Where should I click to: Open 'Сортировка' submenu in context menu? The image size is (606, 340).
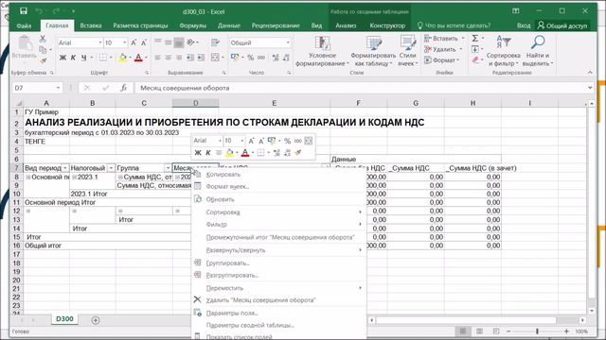[x=278, y=212]
